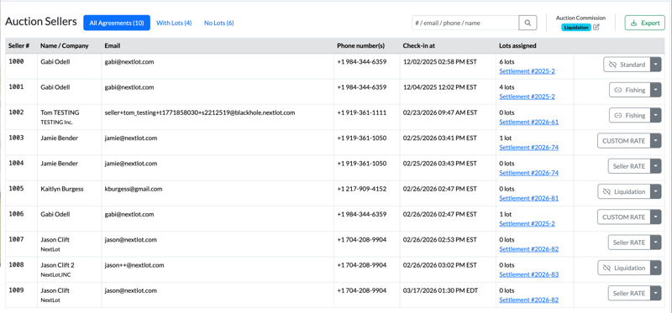This screenshot has height=313, width=672.
Task: Click name Tom TESTING
Action: point(60,112)
